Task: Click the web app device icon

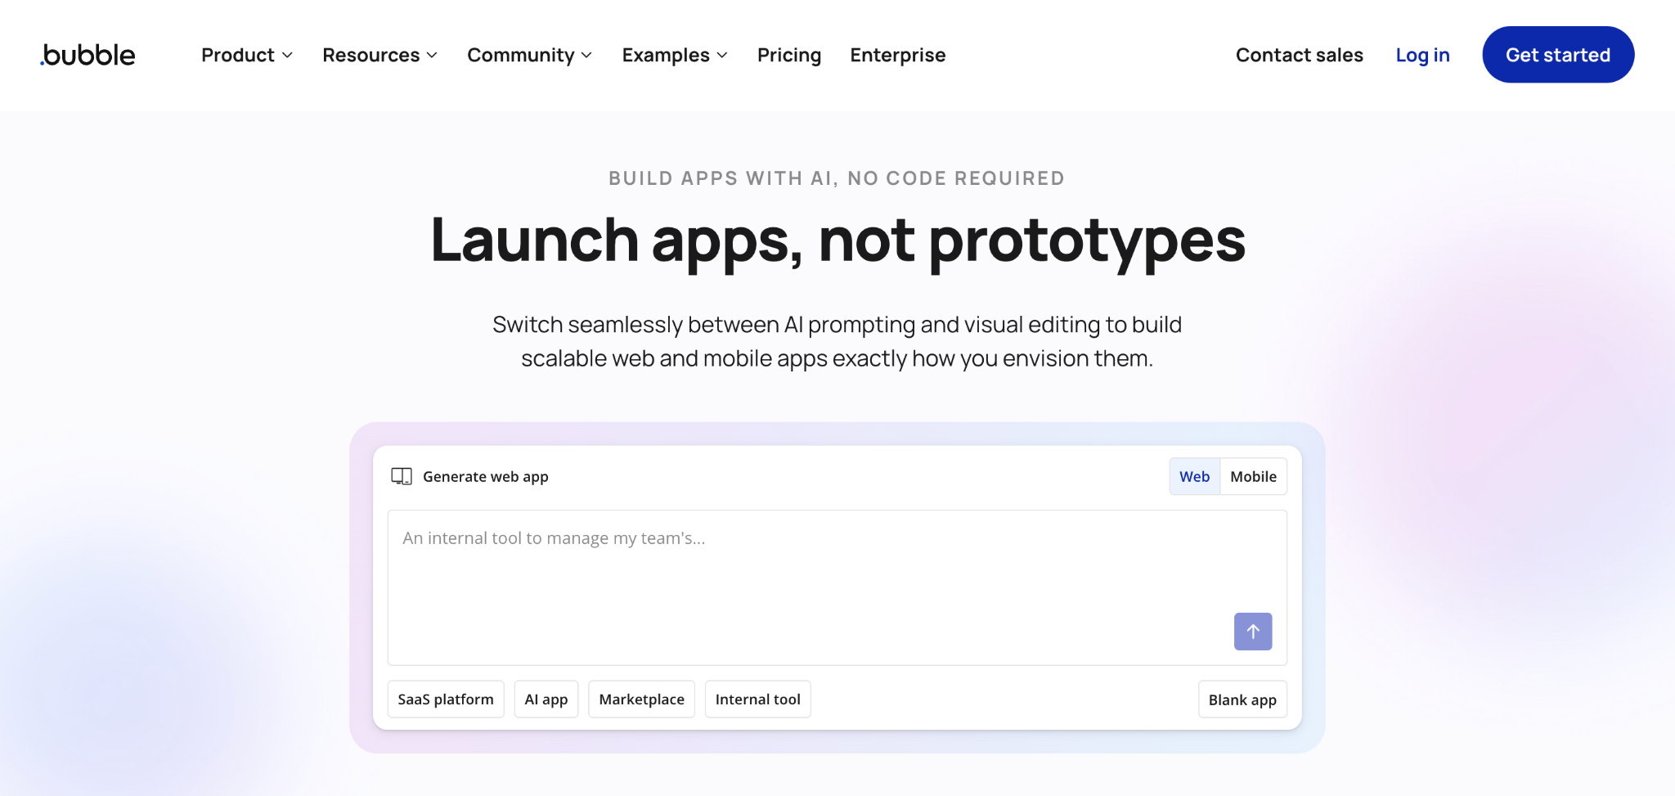Action: coord(402,476)
